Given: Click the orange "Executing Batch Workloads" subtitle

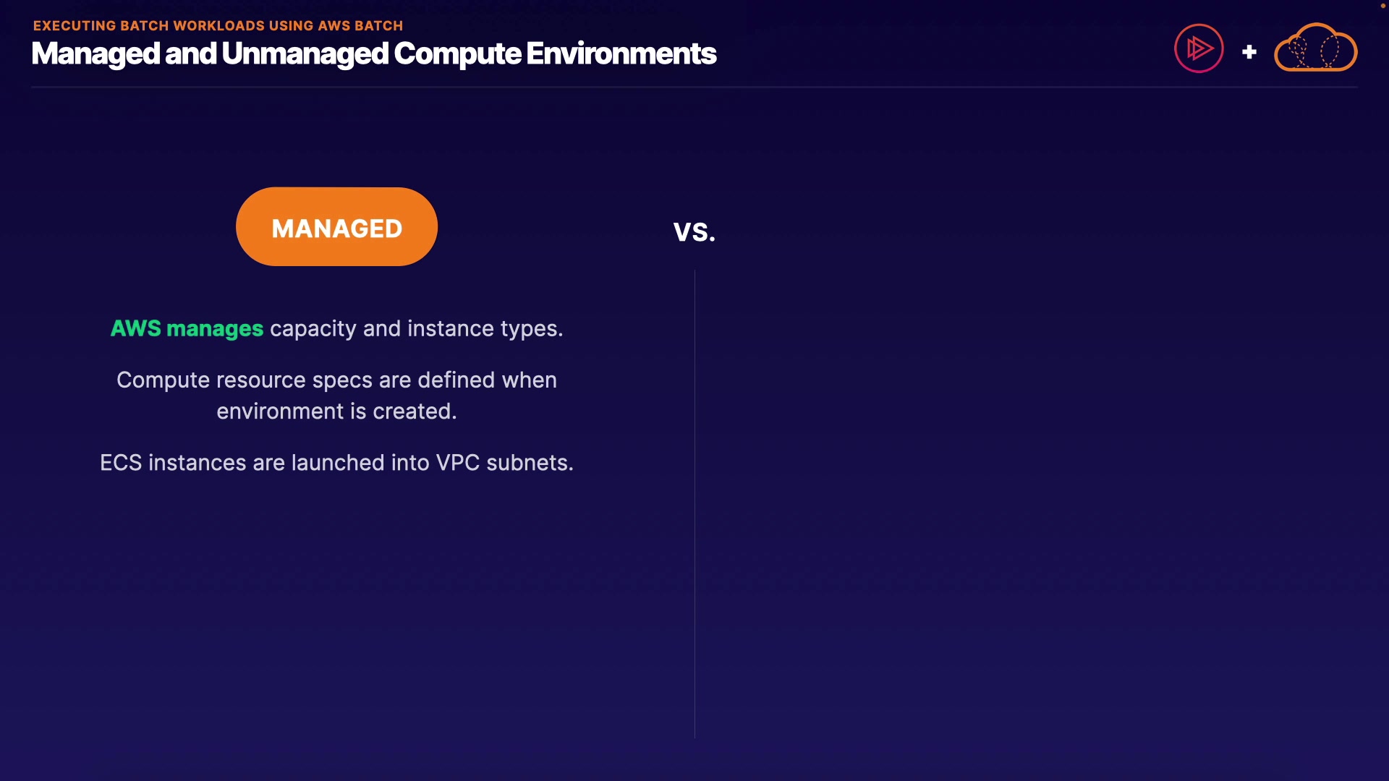Looking at the screenshot, I should tap(218, 26).
